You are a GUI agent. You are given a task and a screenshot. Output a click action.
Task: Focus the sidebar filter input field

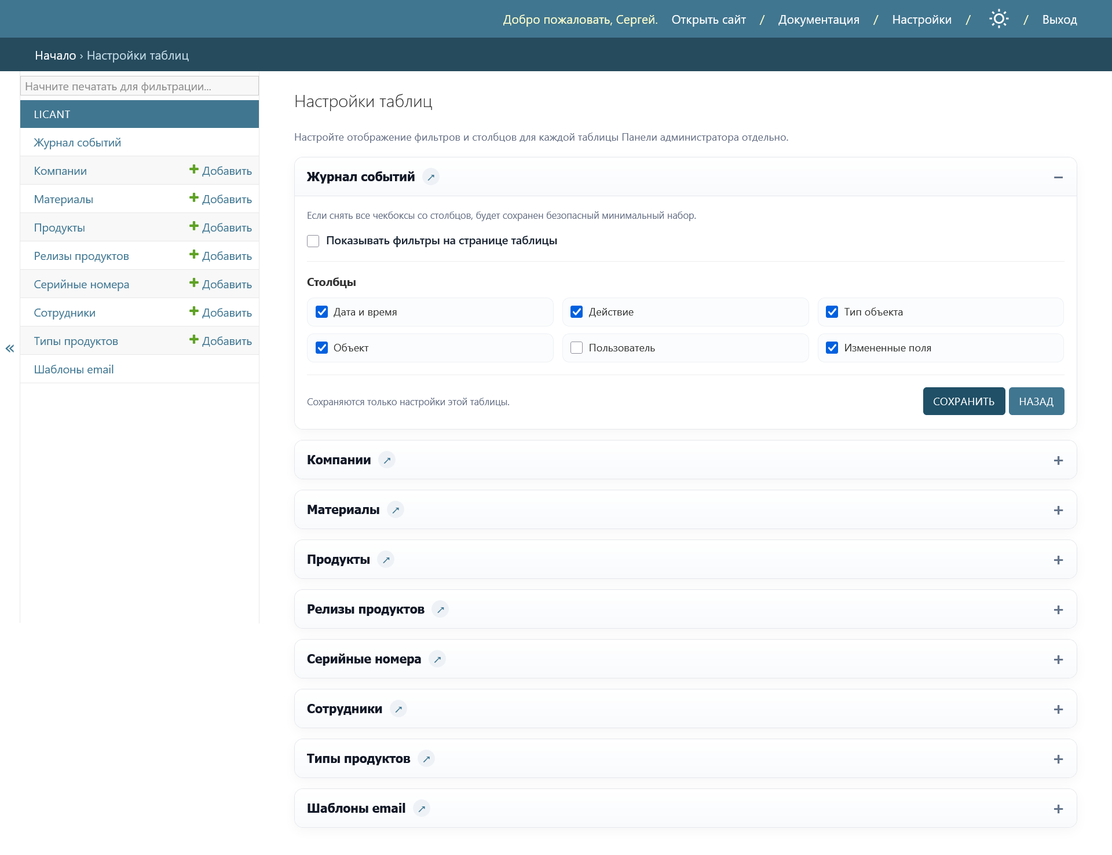coord(140,86)
